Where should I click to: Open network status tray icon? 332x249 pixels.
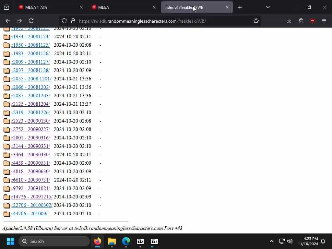click(x=282, y=241)
